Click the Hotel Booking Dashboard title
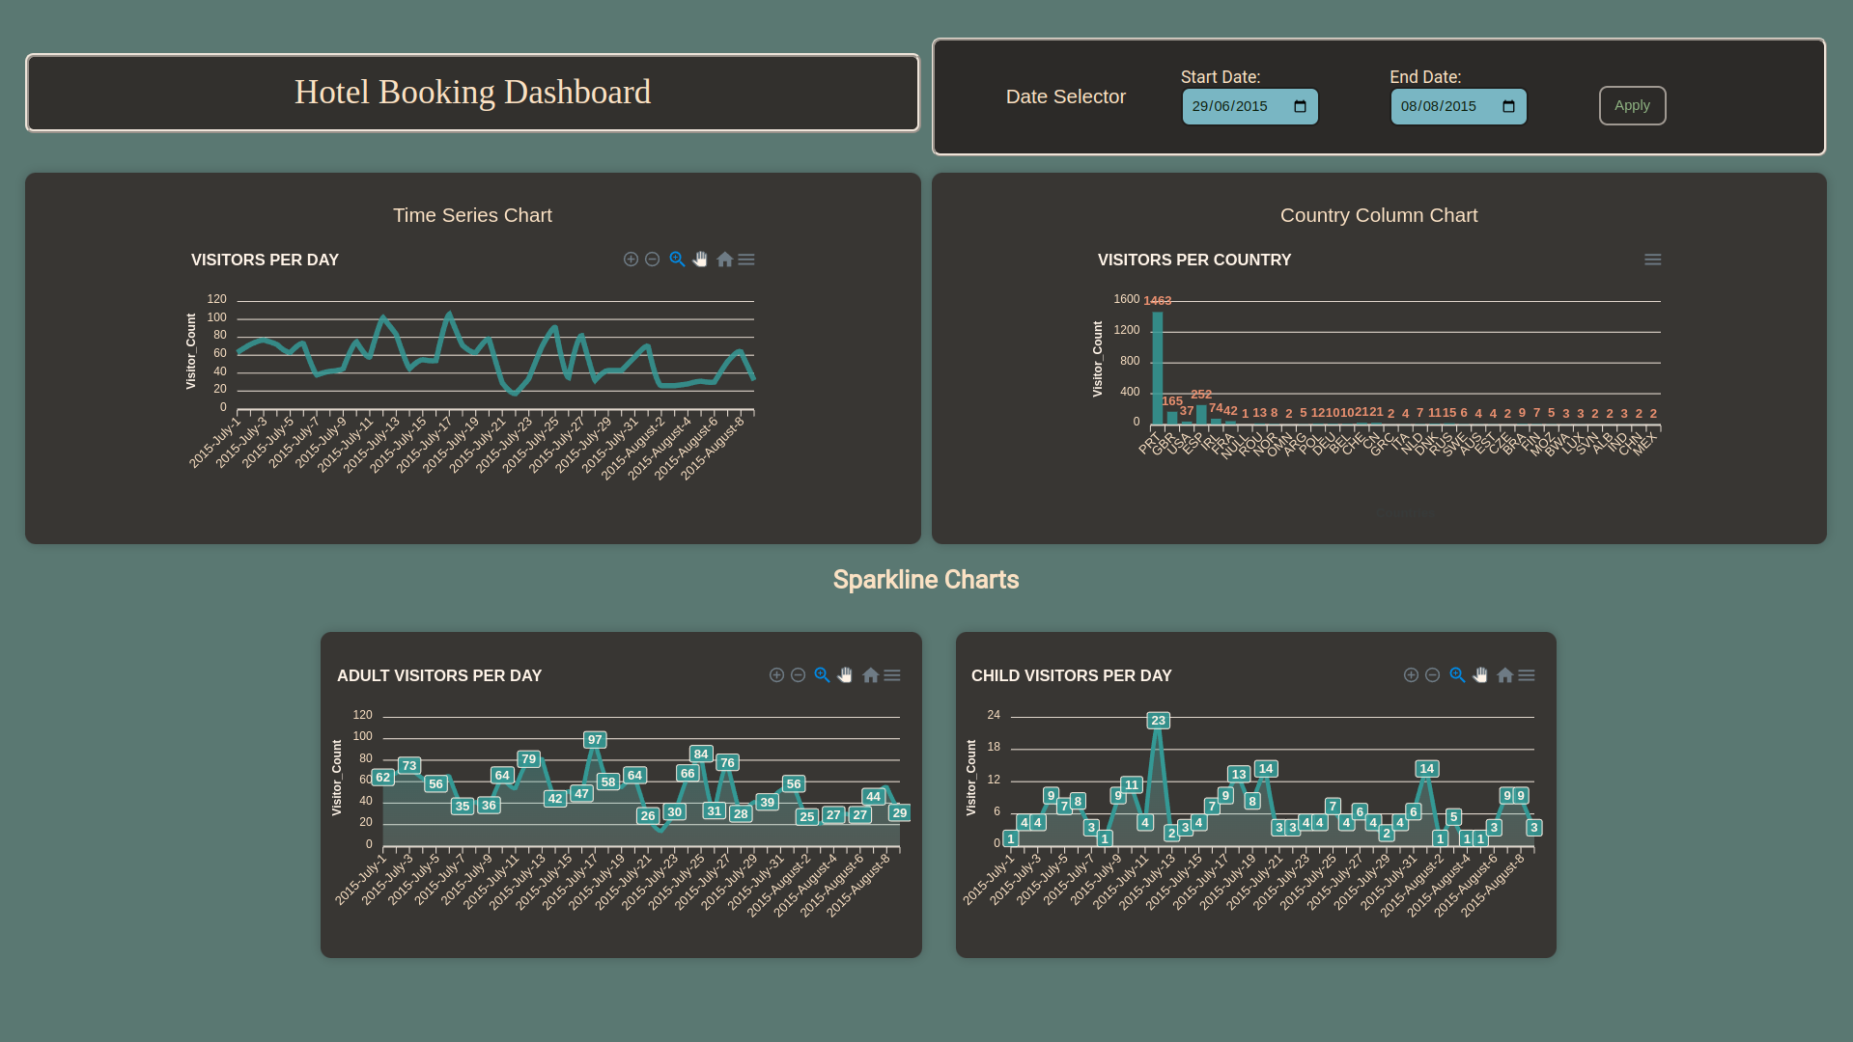The height and width of the screenshot is (1042, 1853). click(x=472, y=91)
